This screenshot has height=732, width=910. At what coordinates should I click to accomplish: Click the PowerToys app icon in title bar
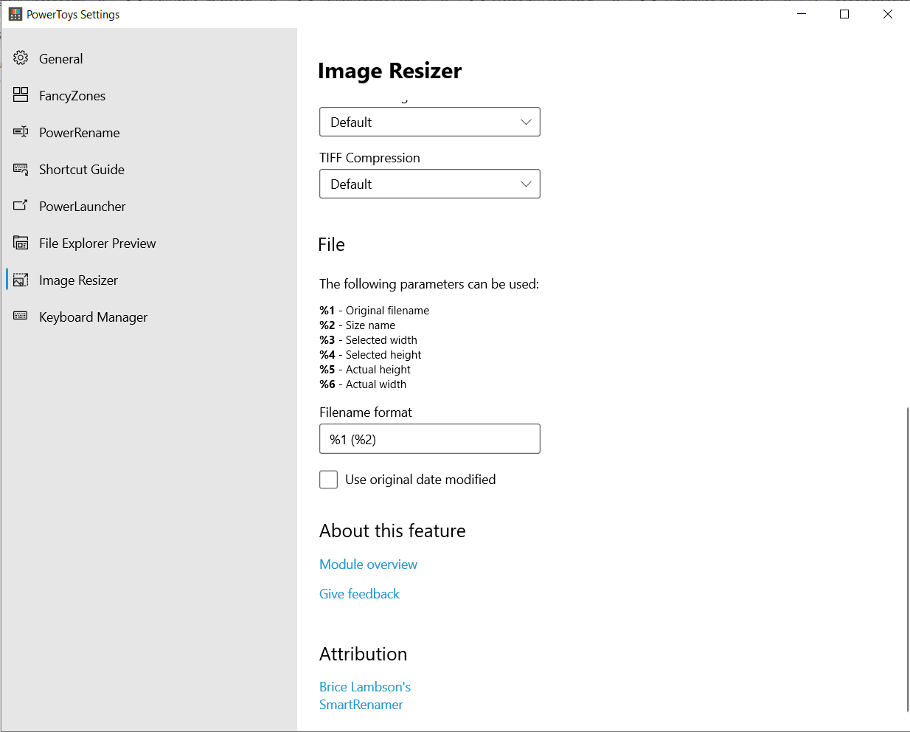15,14
